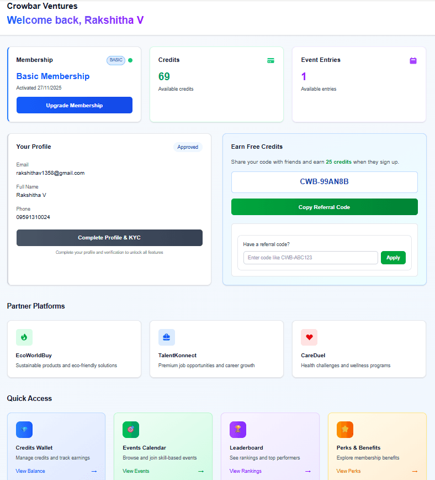The width and height of the screenshot is (435, 480).
Task: Click the orange star Perks & Benefits icon
Action: (x=345, y=429)
